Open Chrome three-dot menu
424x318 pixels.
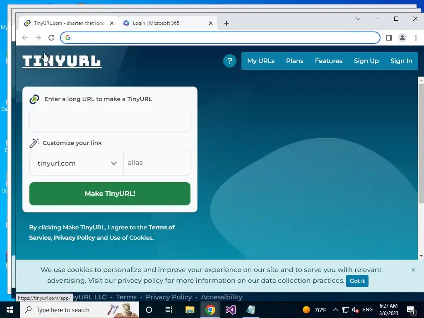(416, 38)
